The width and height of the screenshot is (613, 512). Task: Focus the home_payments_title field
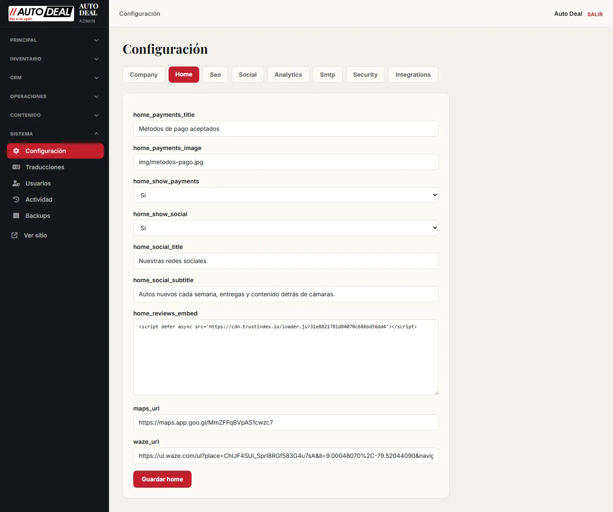[x=286, y=129]
